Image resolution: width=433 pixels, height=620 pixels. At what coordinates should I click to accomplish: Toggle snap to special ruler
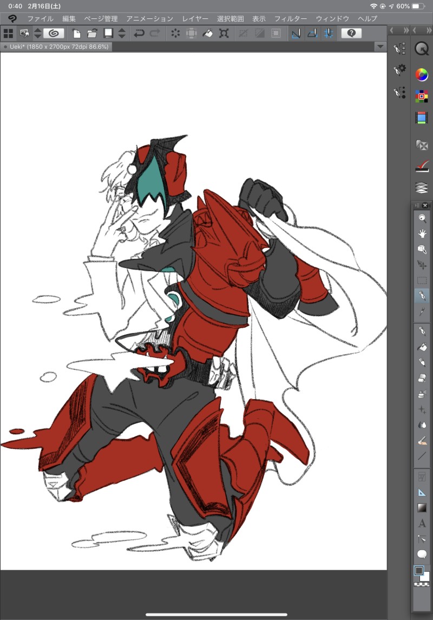[312, 33]
